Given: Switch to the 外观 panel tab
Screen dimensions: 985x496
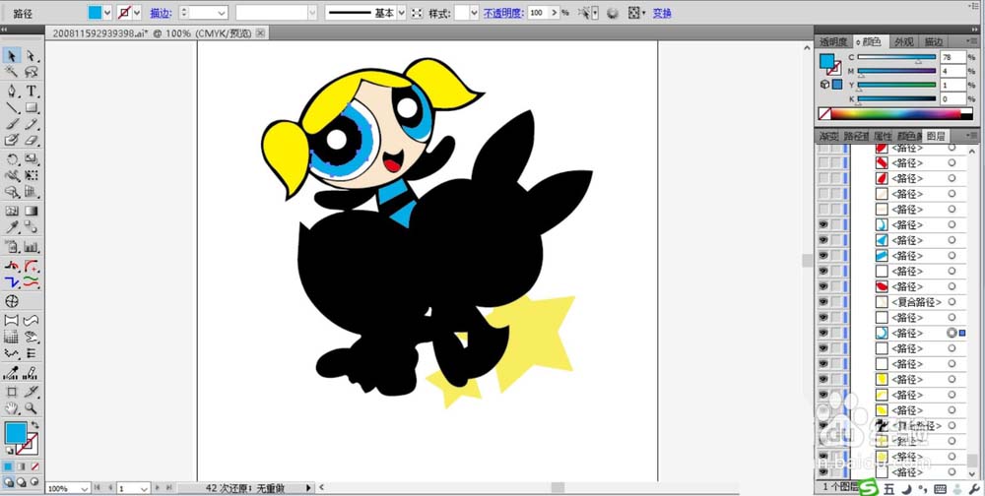Looking at the screenshot, I should (903, 42).
